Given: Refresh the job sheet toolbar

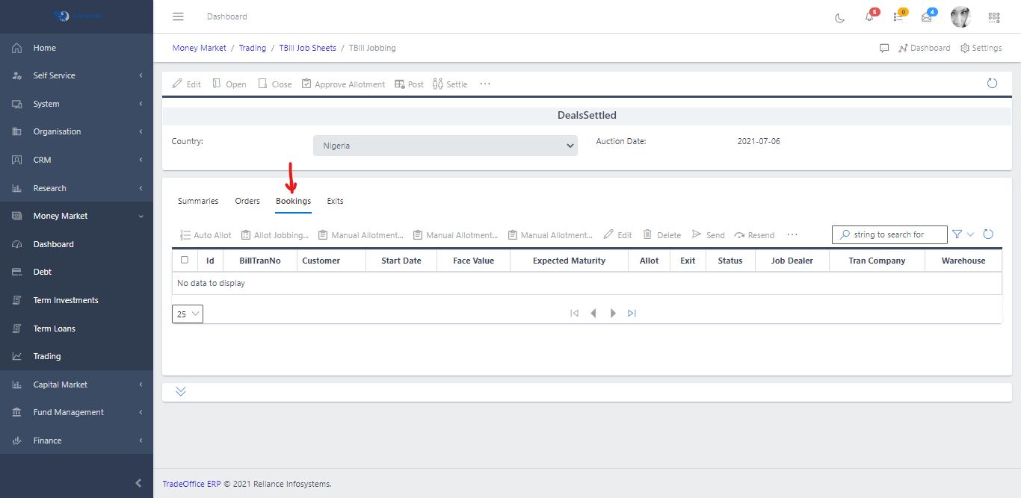Looking at the screenshot, I should click(992, 84).
